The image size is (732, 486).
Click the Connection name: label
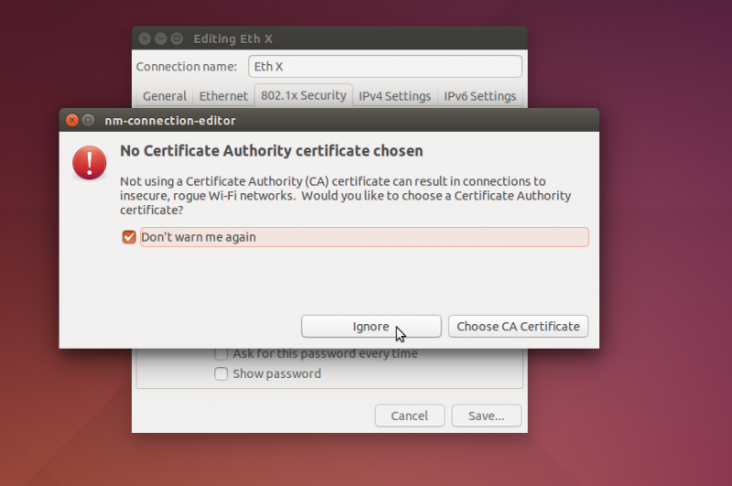187,67
